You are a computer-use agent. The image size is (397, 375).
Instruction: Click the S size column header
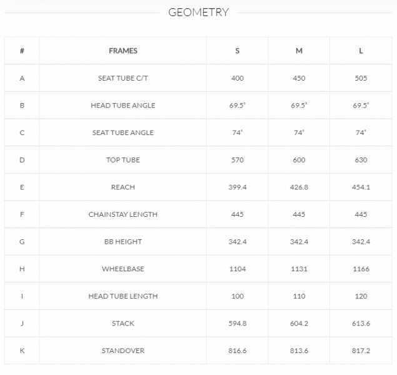(237, 51)
